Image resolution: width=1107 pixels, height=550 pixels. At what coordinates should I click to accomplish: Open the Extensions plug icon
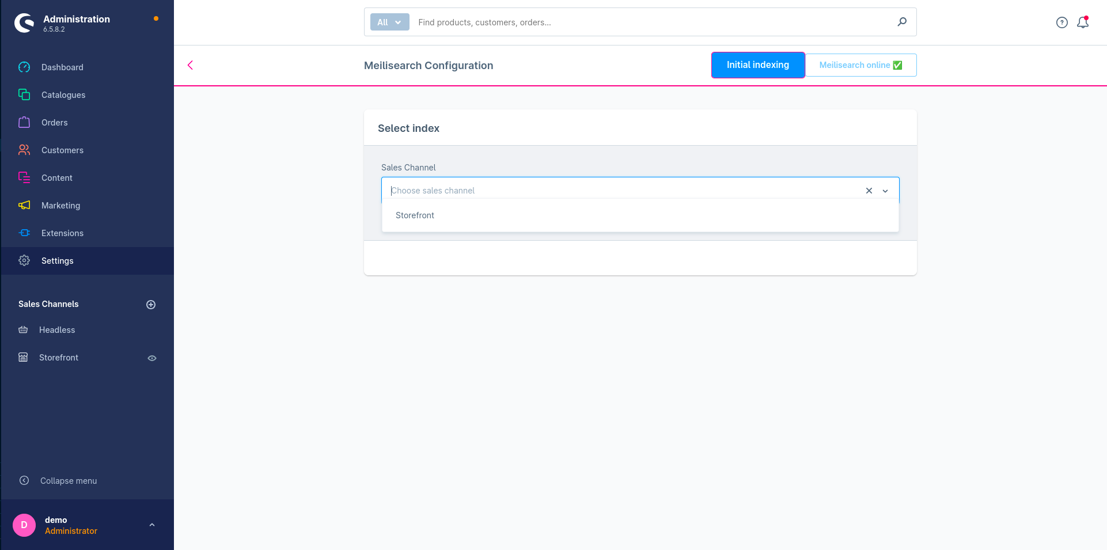tap(24, 233)
